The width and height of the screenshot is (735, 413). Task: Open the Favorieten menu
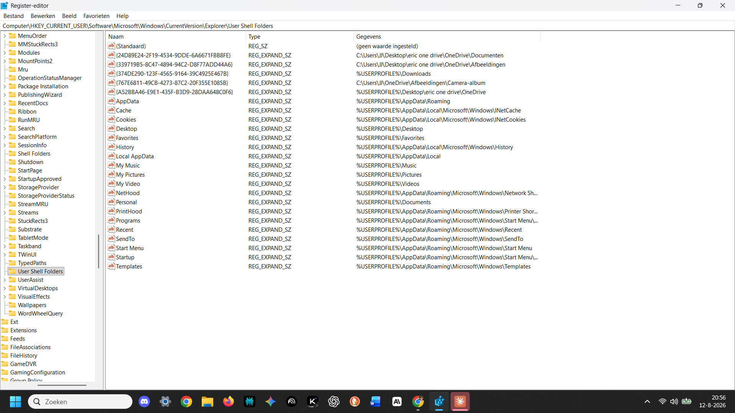click(x=96, y=16)
